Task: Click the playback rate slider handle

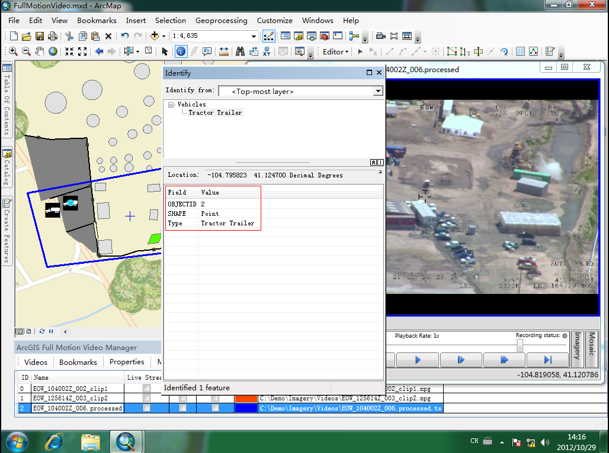Action: click(x=520, y=345)
